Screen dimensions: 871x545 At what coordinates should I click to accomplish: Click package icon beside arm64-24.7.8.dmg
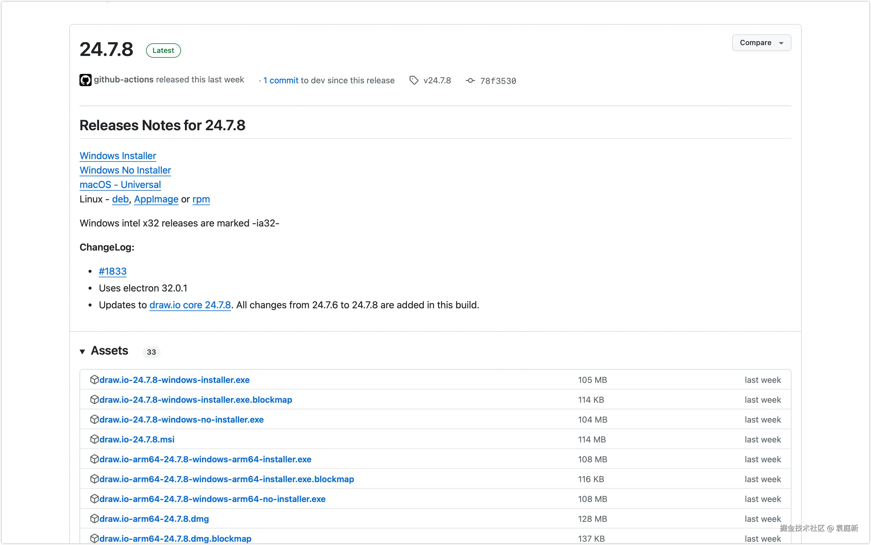click(x=94, y=518)
